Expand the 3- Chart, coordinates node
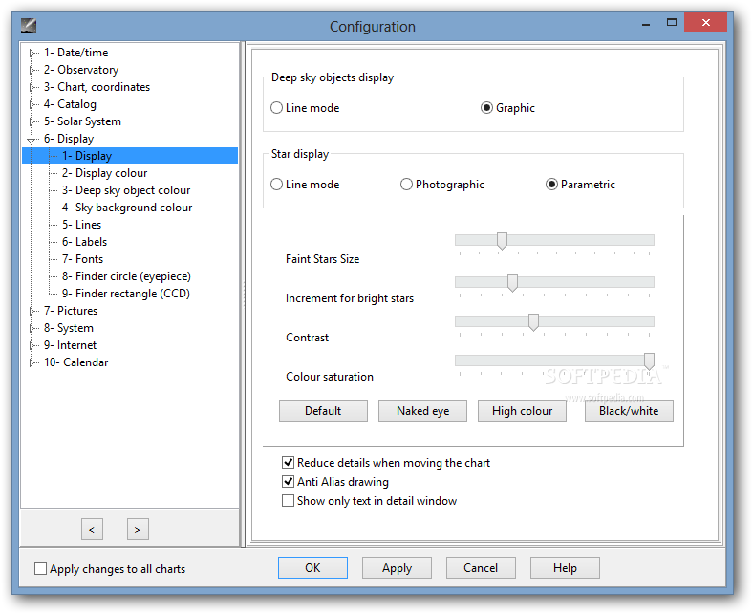 click(32, 87)
